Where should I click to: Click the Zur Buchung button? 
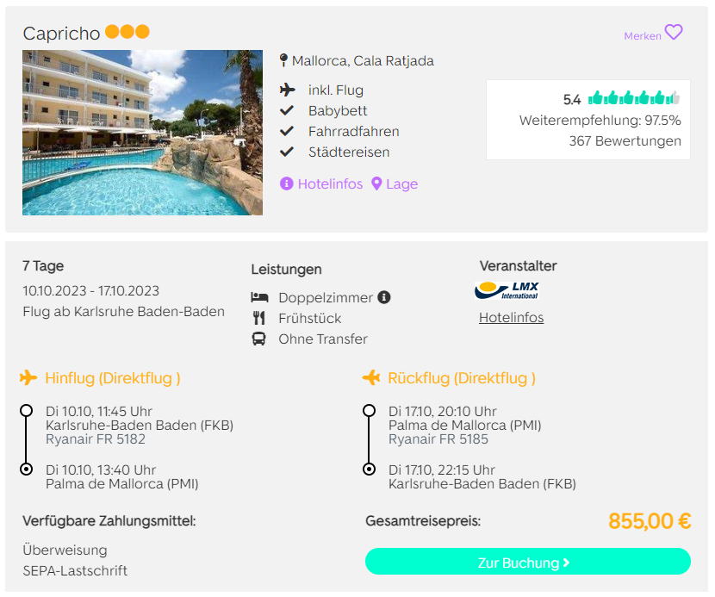(x=527, y=562)
